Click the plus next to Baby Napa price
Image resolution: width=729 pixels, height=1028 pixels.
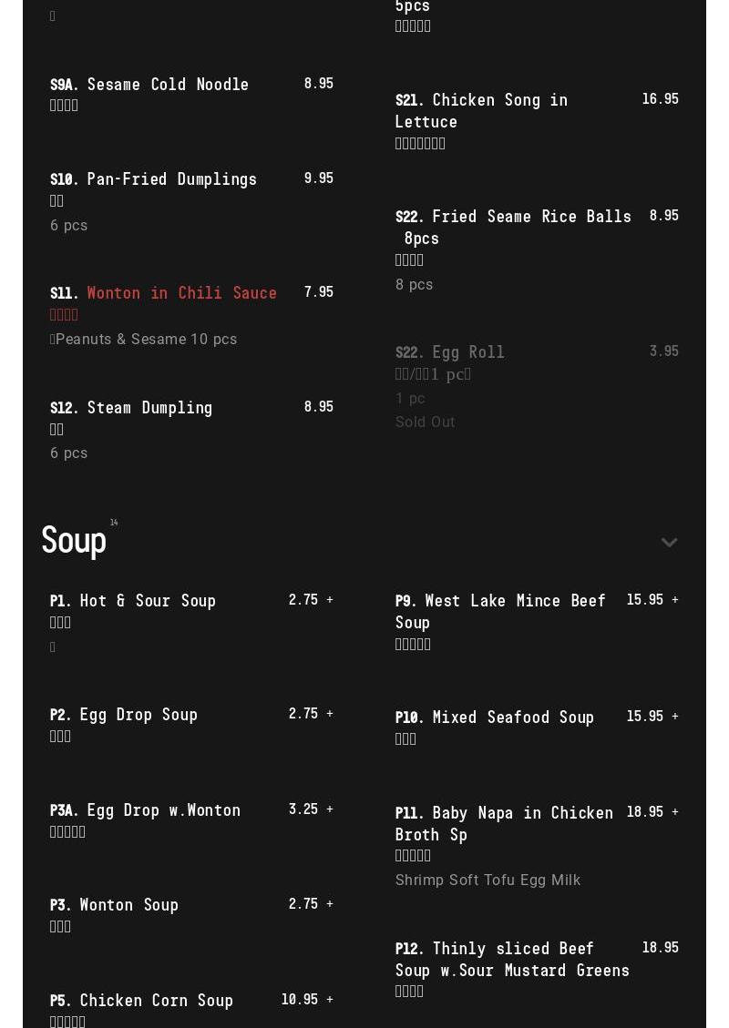[x=674, y=812]
